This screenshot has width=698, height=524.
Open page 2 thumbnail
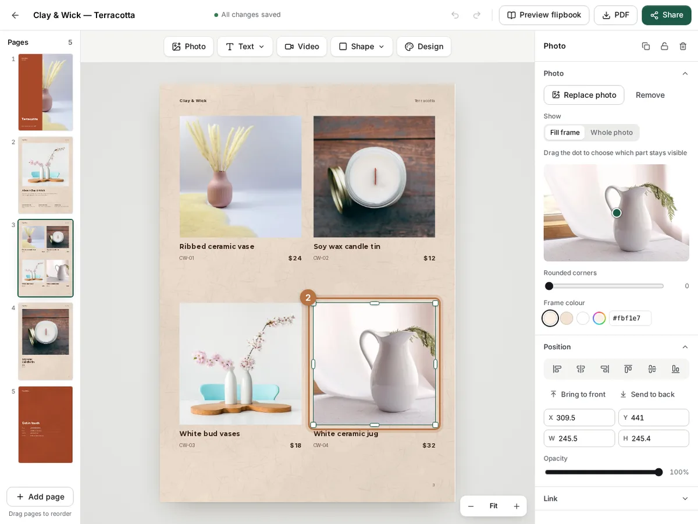click(45, 175)
